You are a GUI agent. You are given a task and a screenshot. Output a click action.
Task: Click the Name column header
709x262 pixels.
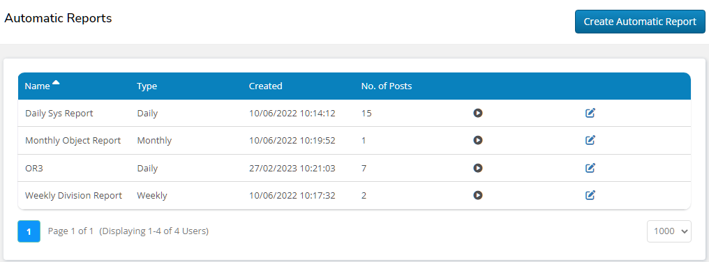tap(37, 86)
